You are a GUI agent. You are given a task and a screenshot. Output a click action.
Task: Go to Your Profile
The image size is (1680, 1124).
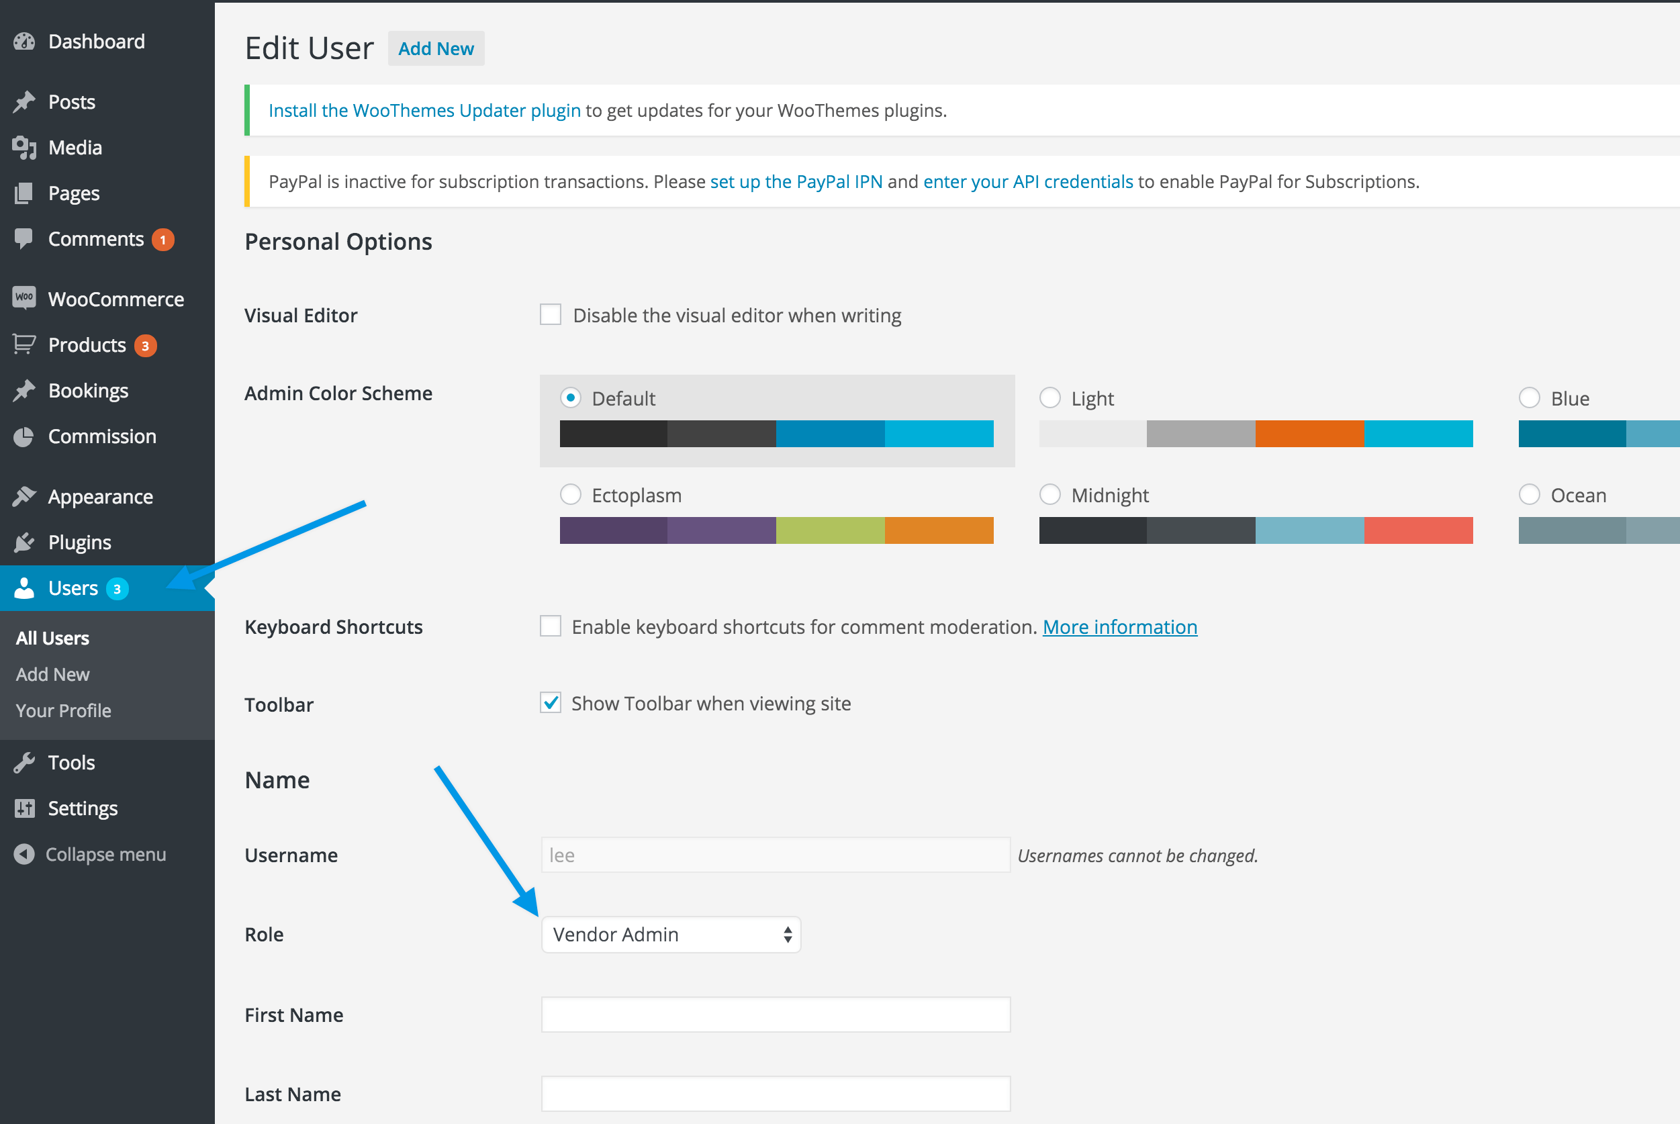tap(62, 710)
